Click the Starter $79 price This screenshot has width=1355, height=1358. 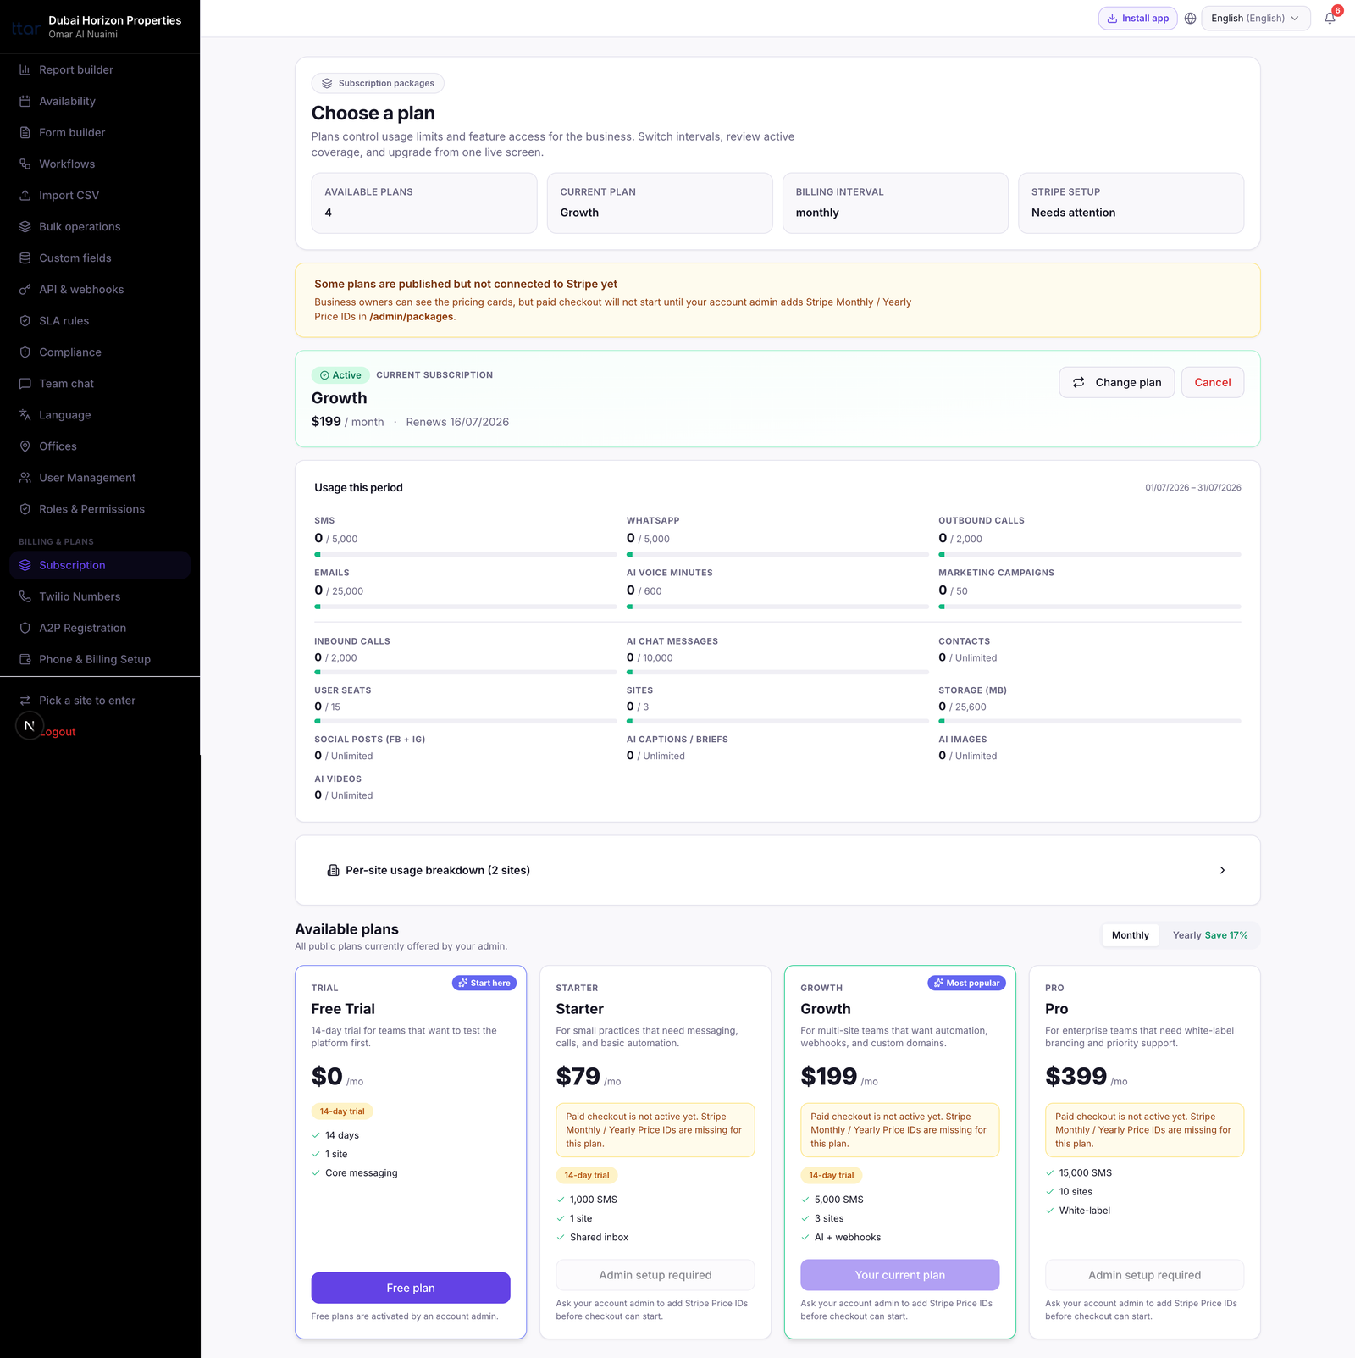click(x=578, y=1076)
